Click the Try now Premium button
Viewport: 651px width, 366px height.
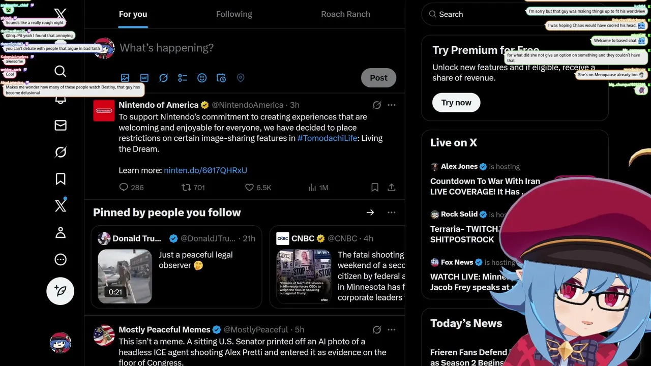[x=456, y=102]
